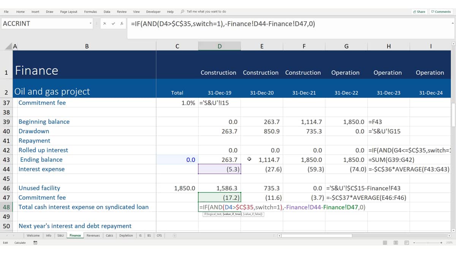Open the Page Layout ribbon tab

(69, 12)
